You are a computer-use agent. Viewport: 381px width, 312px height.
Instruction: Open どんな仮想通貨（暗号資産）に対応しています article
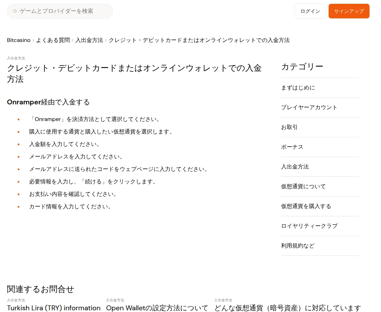[x=288, y=308]
